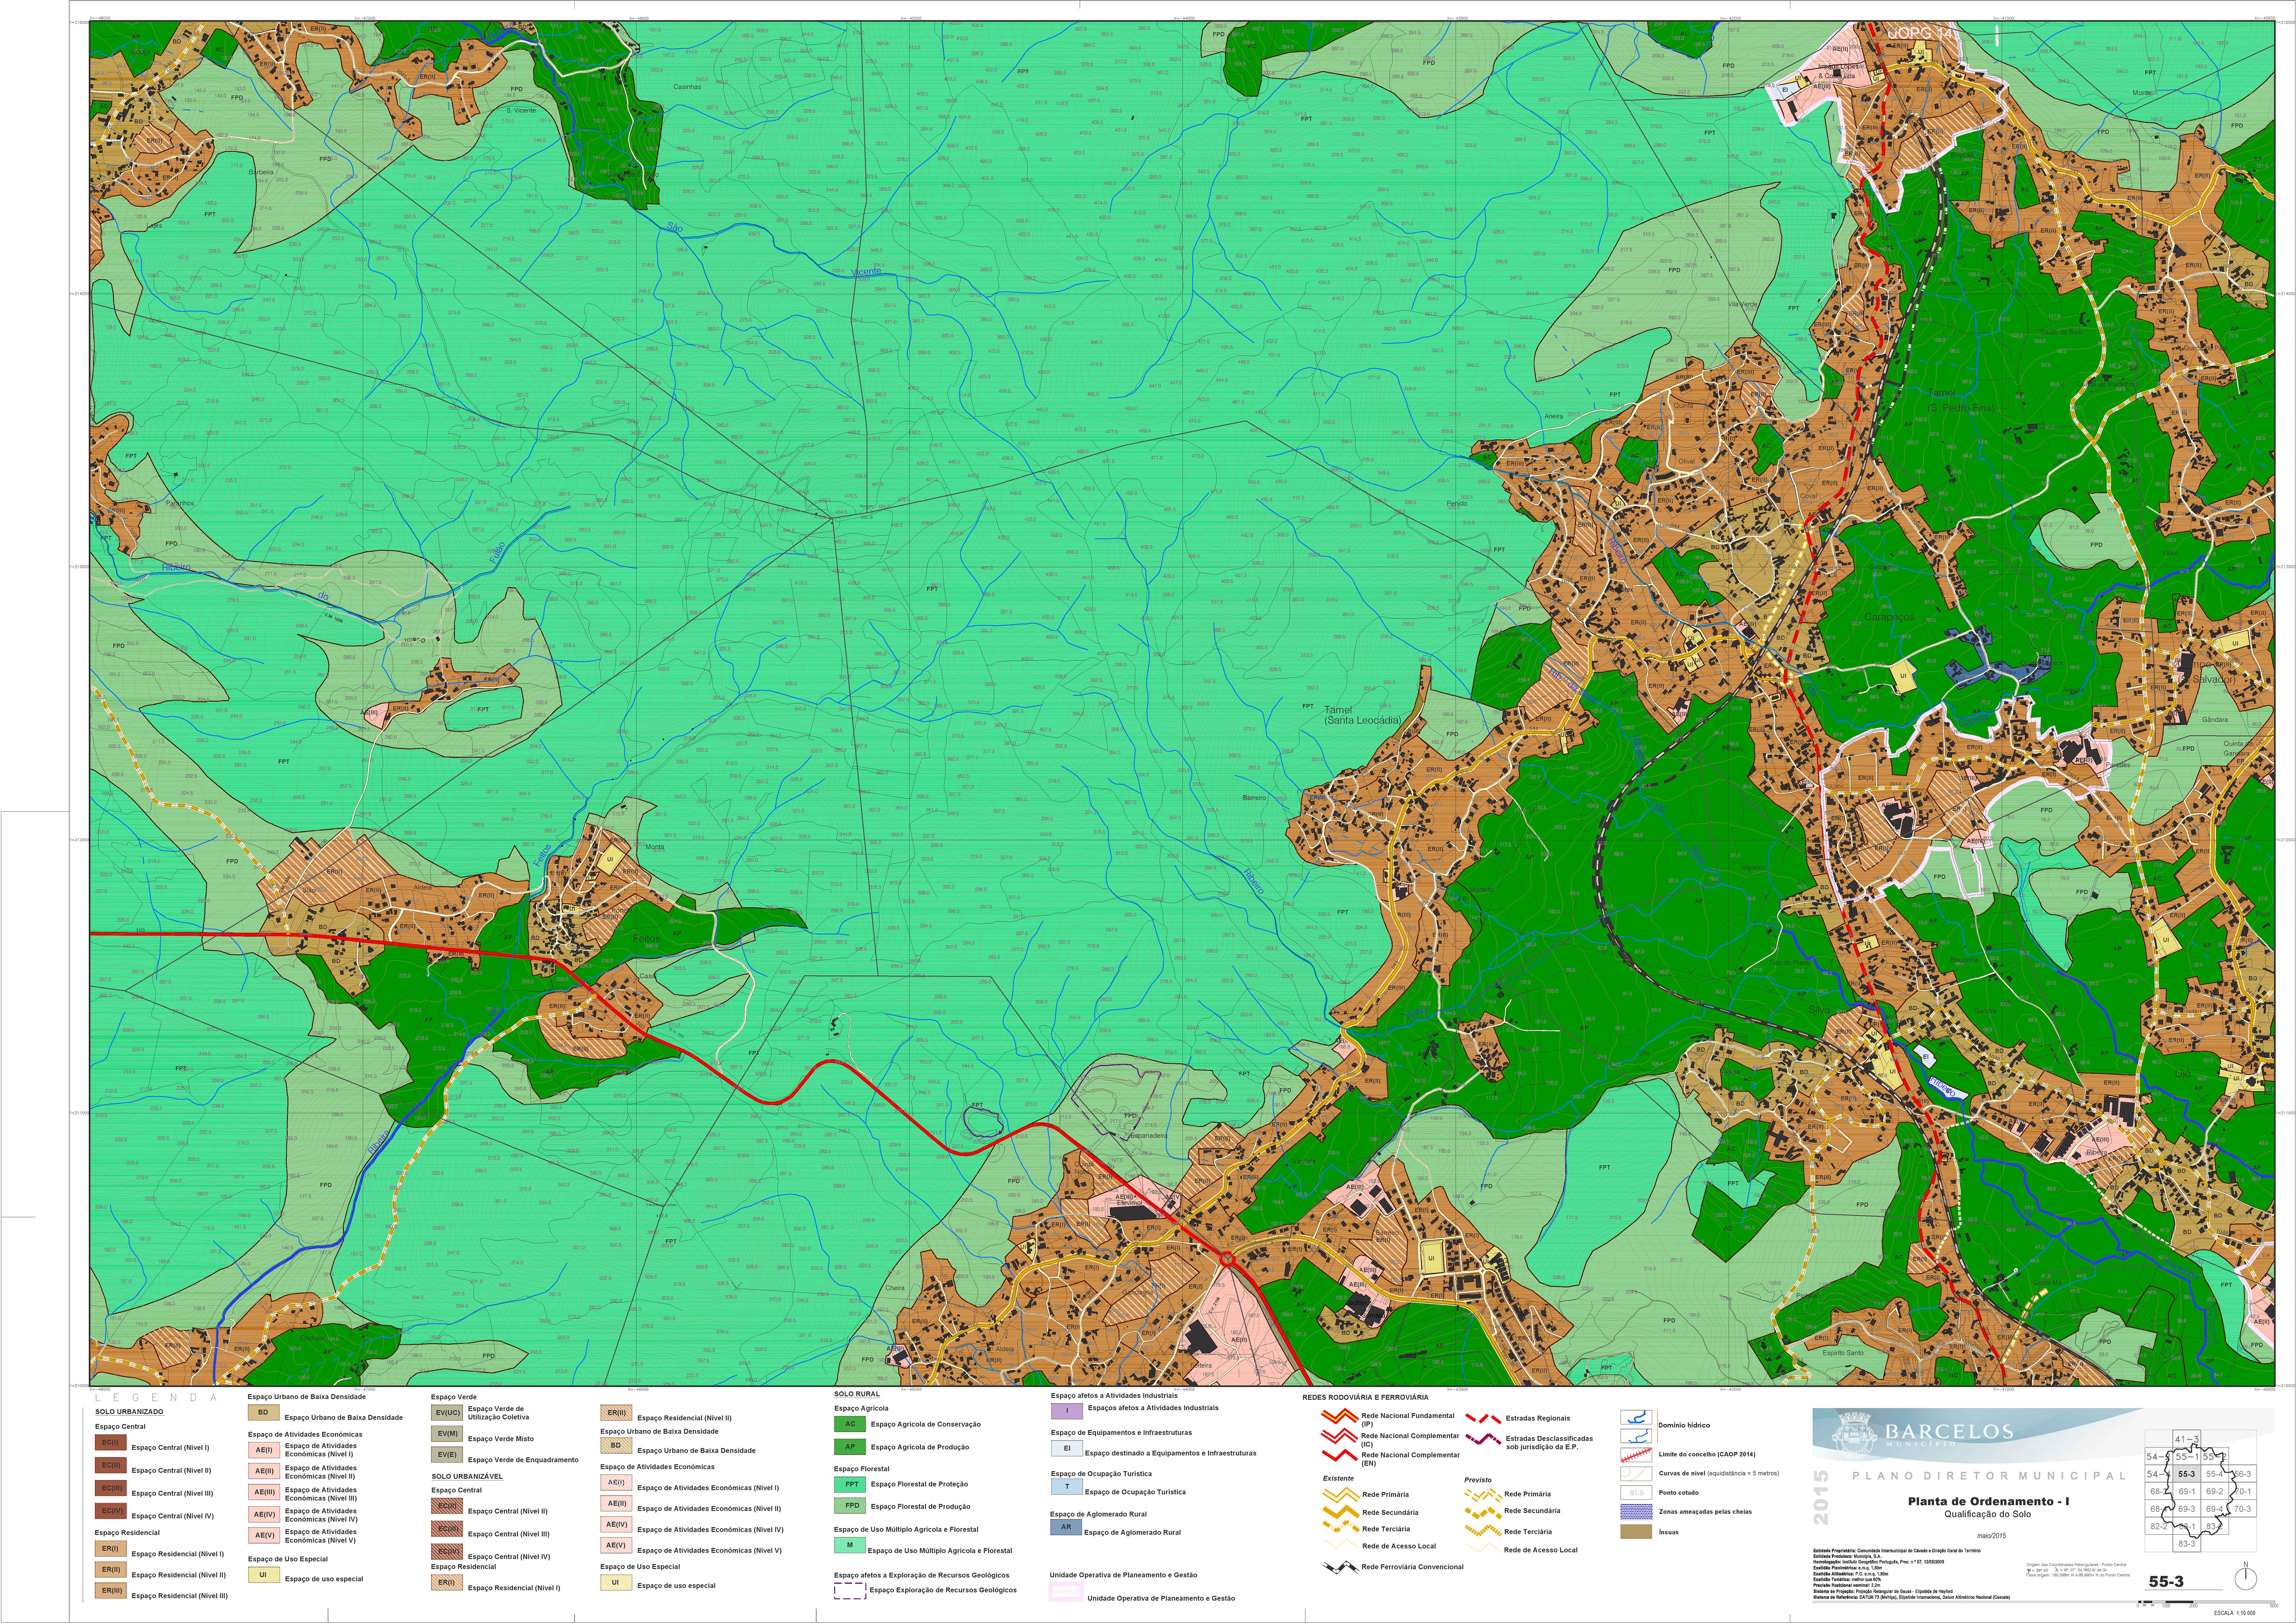Pick the EV(E) Verde de Enquadramento swatch
This screenshot has height=1624, width=2296.
pos(447,1455)
